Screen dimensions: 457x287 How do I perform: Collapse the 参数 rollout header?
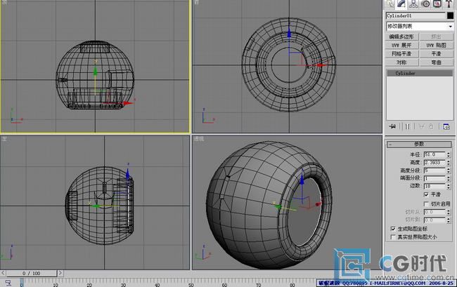pos(419,144)
